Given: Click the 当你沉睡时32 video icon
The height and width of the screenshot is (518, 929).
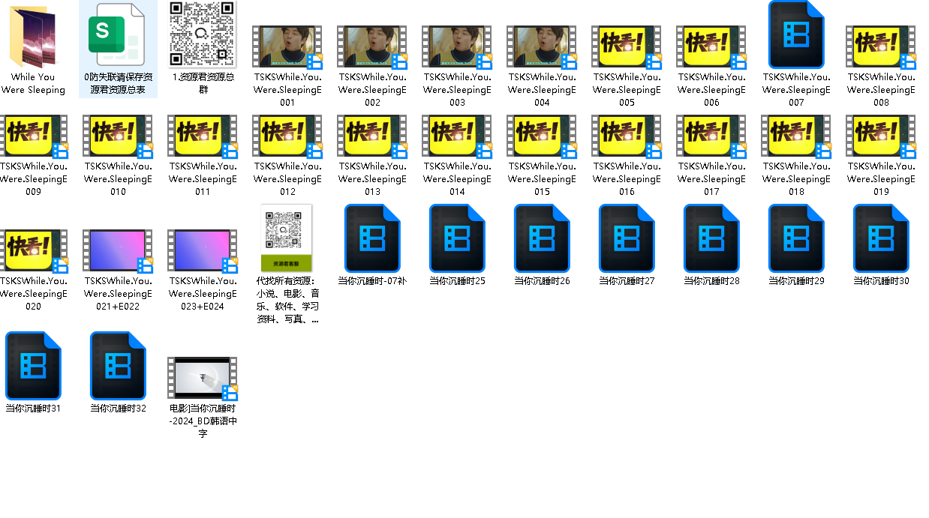Looking at the screenshot, I should point(117,366).
